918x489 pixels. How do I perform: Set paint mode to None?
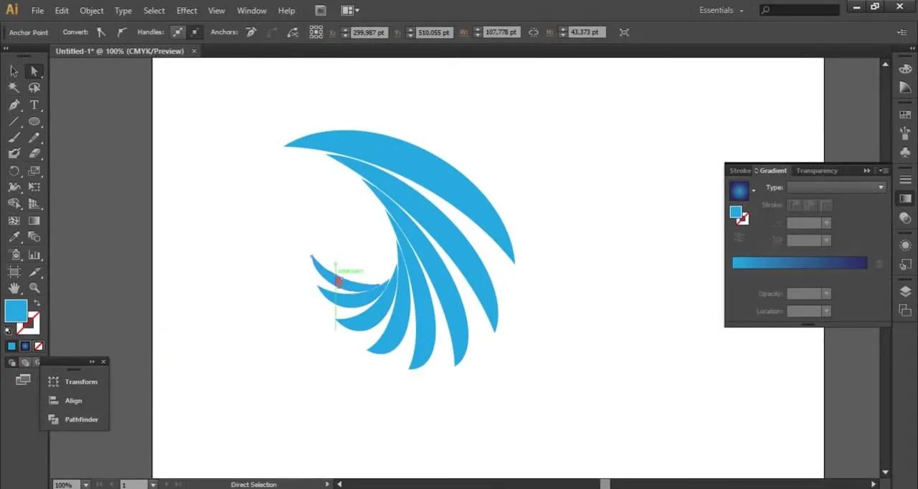click(39, 346)
